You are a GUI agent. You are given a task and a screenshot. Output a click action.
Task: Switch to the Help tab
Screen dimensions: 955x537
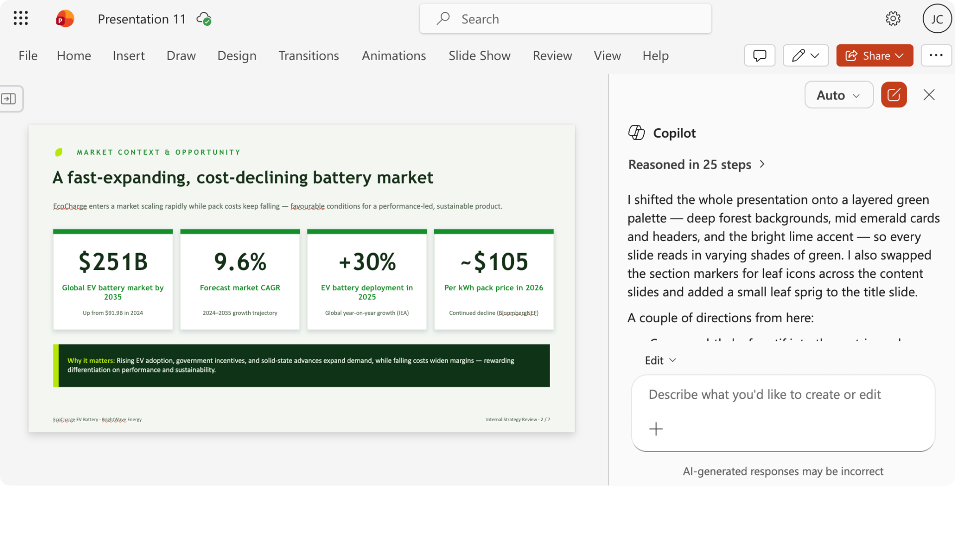(656, 56)
